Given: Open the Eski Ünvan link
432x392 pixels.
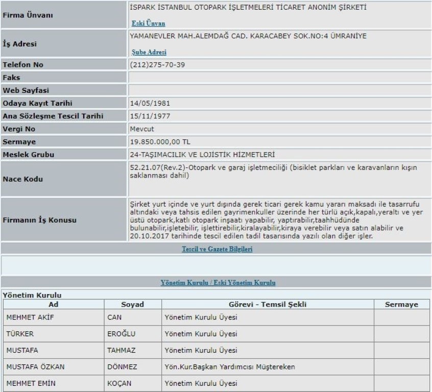Looking at the screenshot, I should coord(148,23).
